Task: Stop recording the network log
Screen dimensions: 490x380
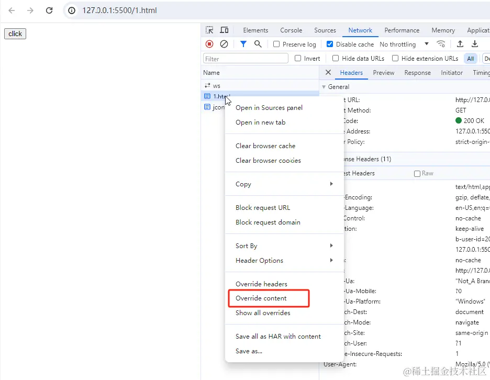Action: click(209, 44)
